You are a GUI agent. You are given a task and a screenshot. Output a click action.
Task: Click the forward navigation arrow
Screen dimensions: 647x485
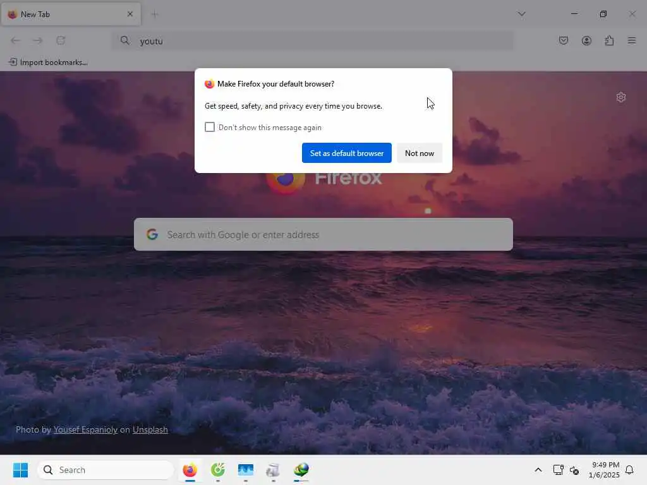38,40
